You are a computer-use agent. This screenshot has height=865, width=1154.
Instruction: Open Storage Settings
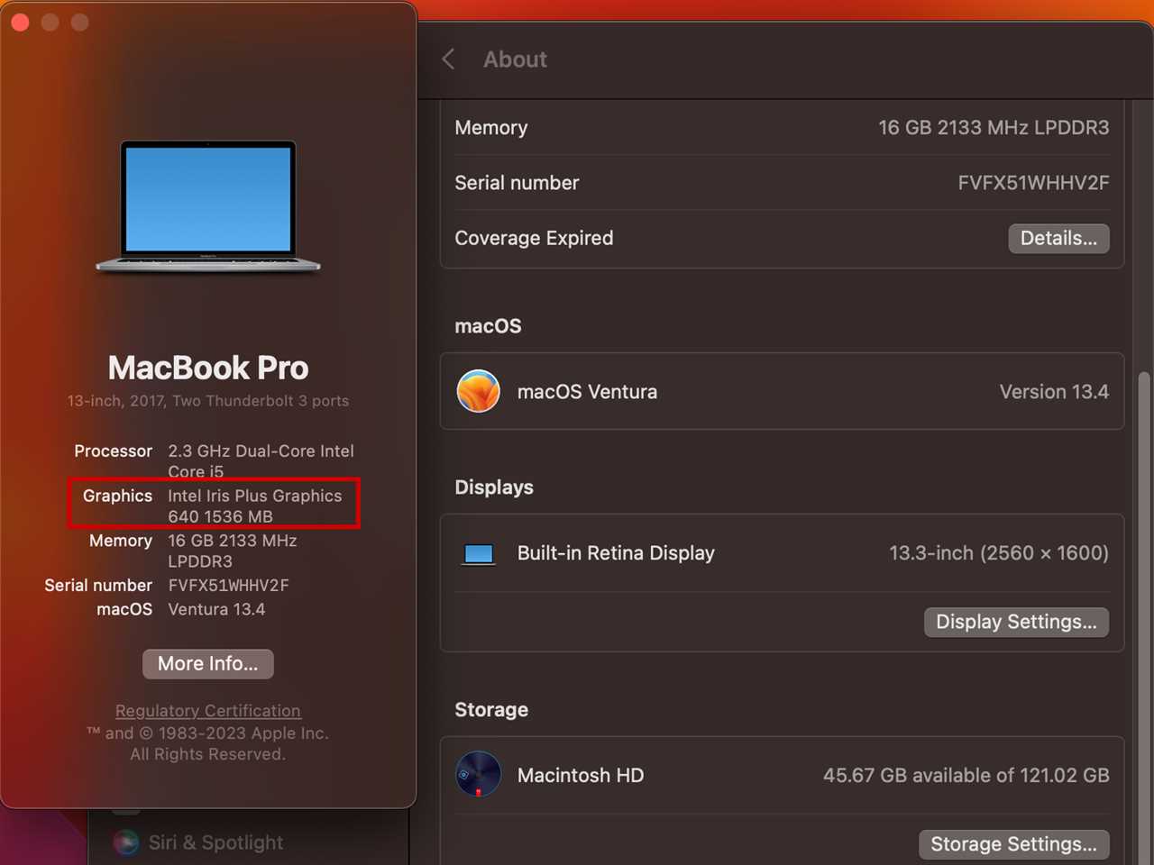coord(1013,844)
